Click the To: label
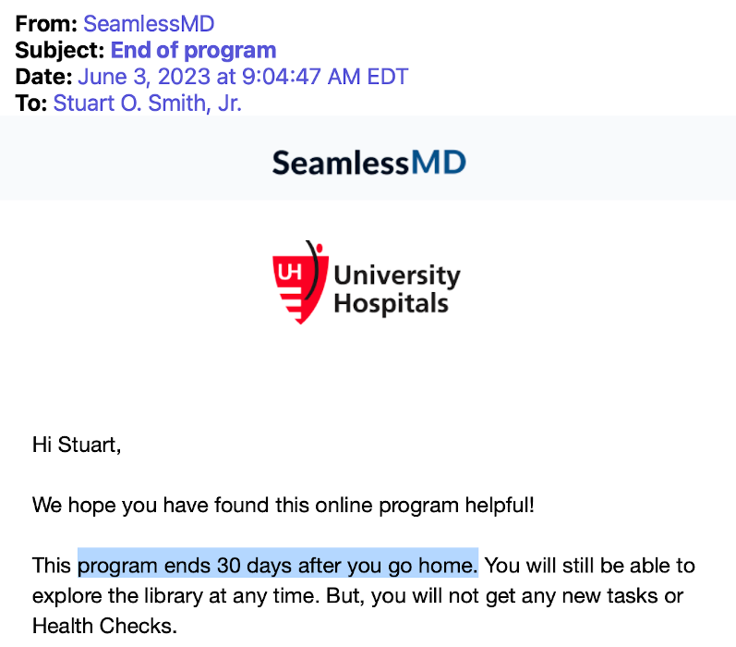This screenshot has height=647, width=736. 31,104
